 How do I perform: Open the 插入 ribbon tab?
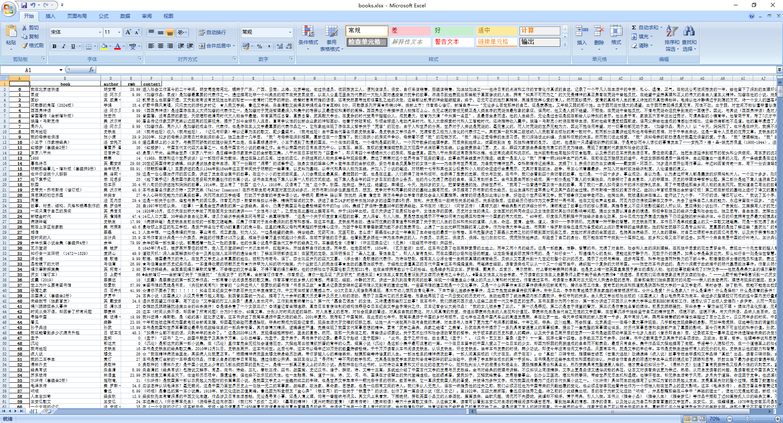pos(50,16)
